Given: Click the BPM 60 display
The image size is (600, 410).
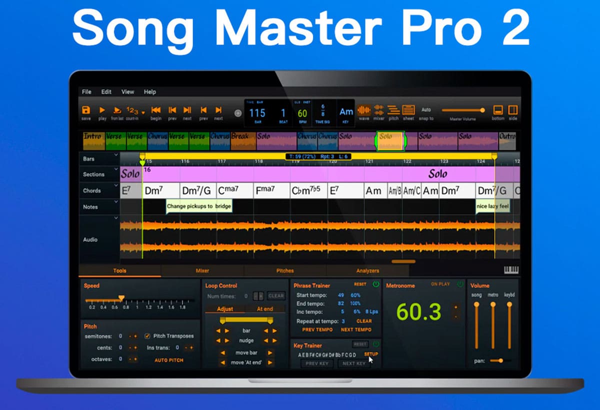Looking at the screenshot, I should 302,112.
